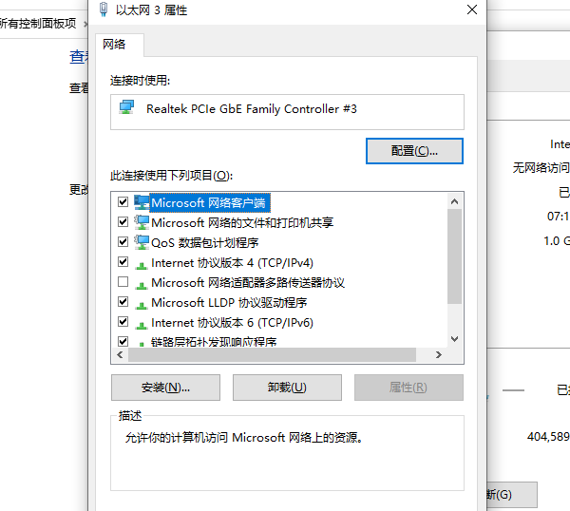The image size is (570, 511).
Task: Uncheck Internet 协议版本 6 (TCP/IPv6)
Action: pos(123,322)
